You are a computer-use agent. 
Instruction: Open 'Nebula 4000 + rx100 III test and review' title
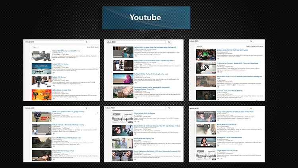click(229, 137)
